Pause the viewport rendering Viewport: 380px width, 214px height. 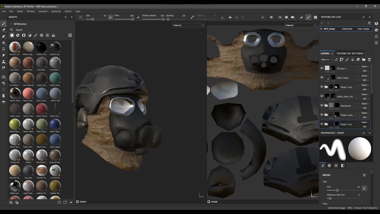click(271, 17)
